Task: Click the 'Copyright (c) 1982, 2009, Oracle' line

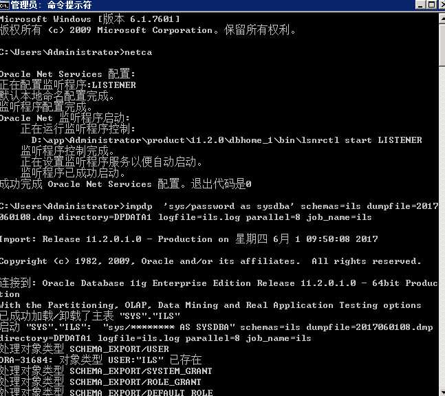Action: [210, 261]
